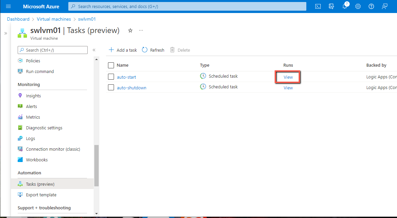
Task: Open Policies in the resource menu
Action: (x=33, y=61)
